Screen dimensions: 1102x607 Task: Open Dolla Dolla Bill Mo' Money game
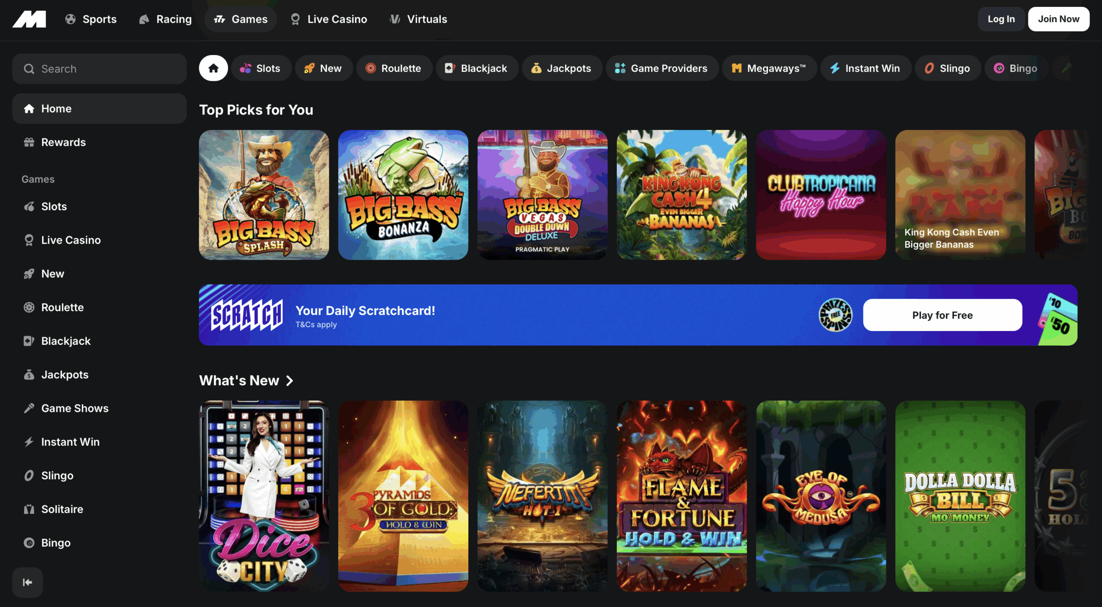point(960,496)
